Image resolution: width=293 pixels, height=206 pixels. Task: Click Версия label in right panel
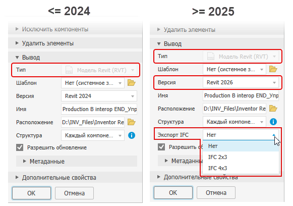pyautogui.click(x=167, y=82)
